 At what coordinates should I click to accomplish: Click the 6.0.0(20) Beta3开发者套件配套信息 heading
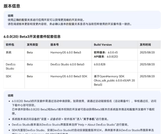tap(32, 36)
